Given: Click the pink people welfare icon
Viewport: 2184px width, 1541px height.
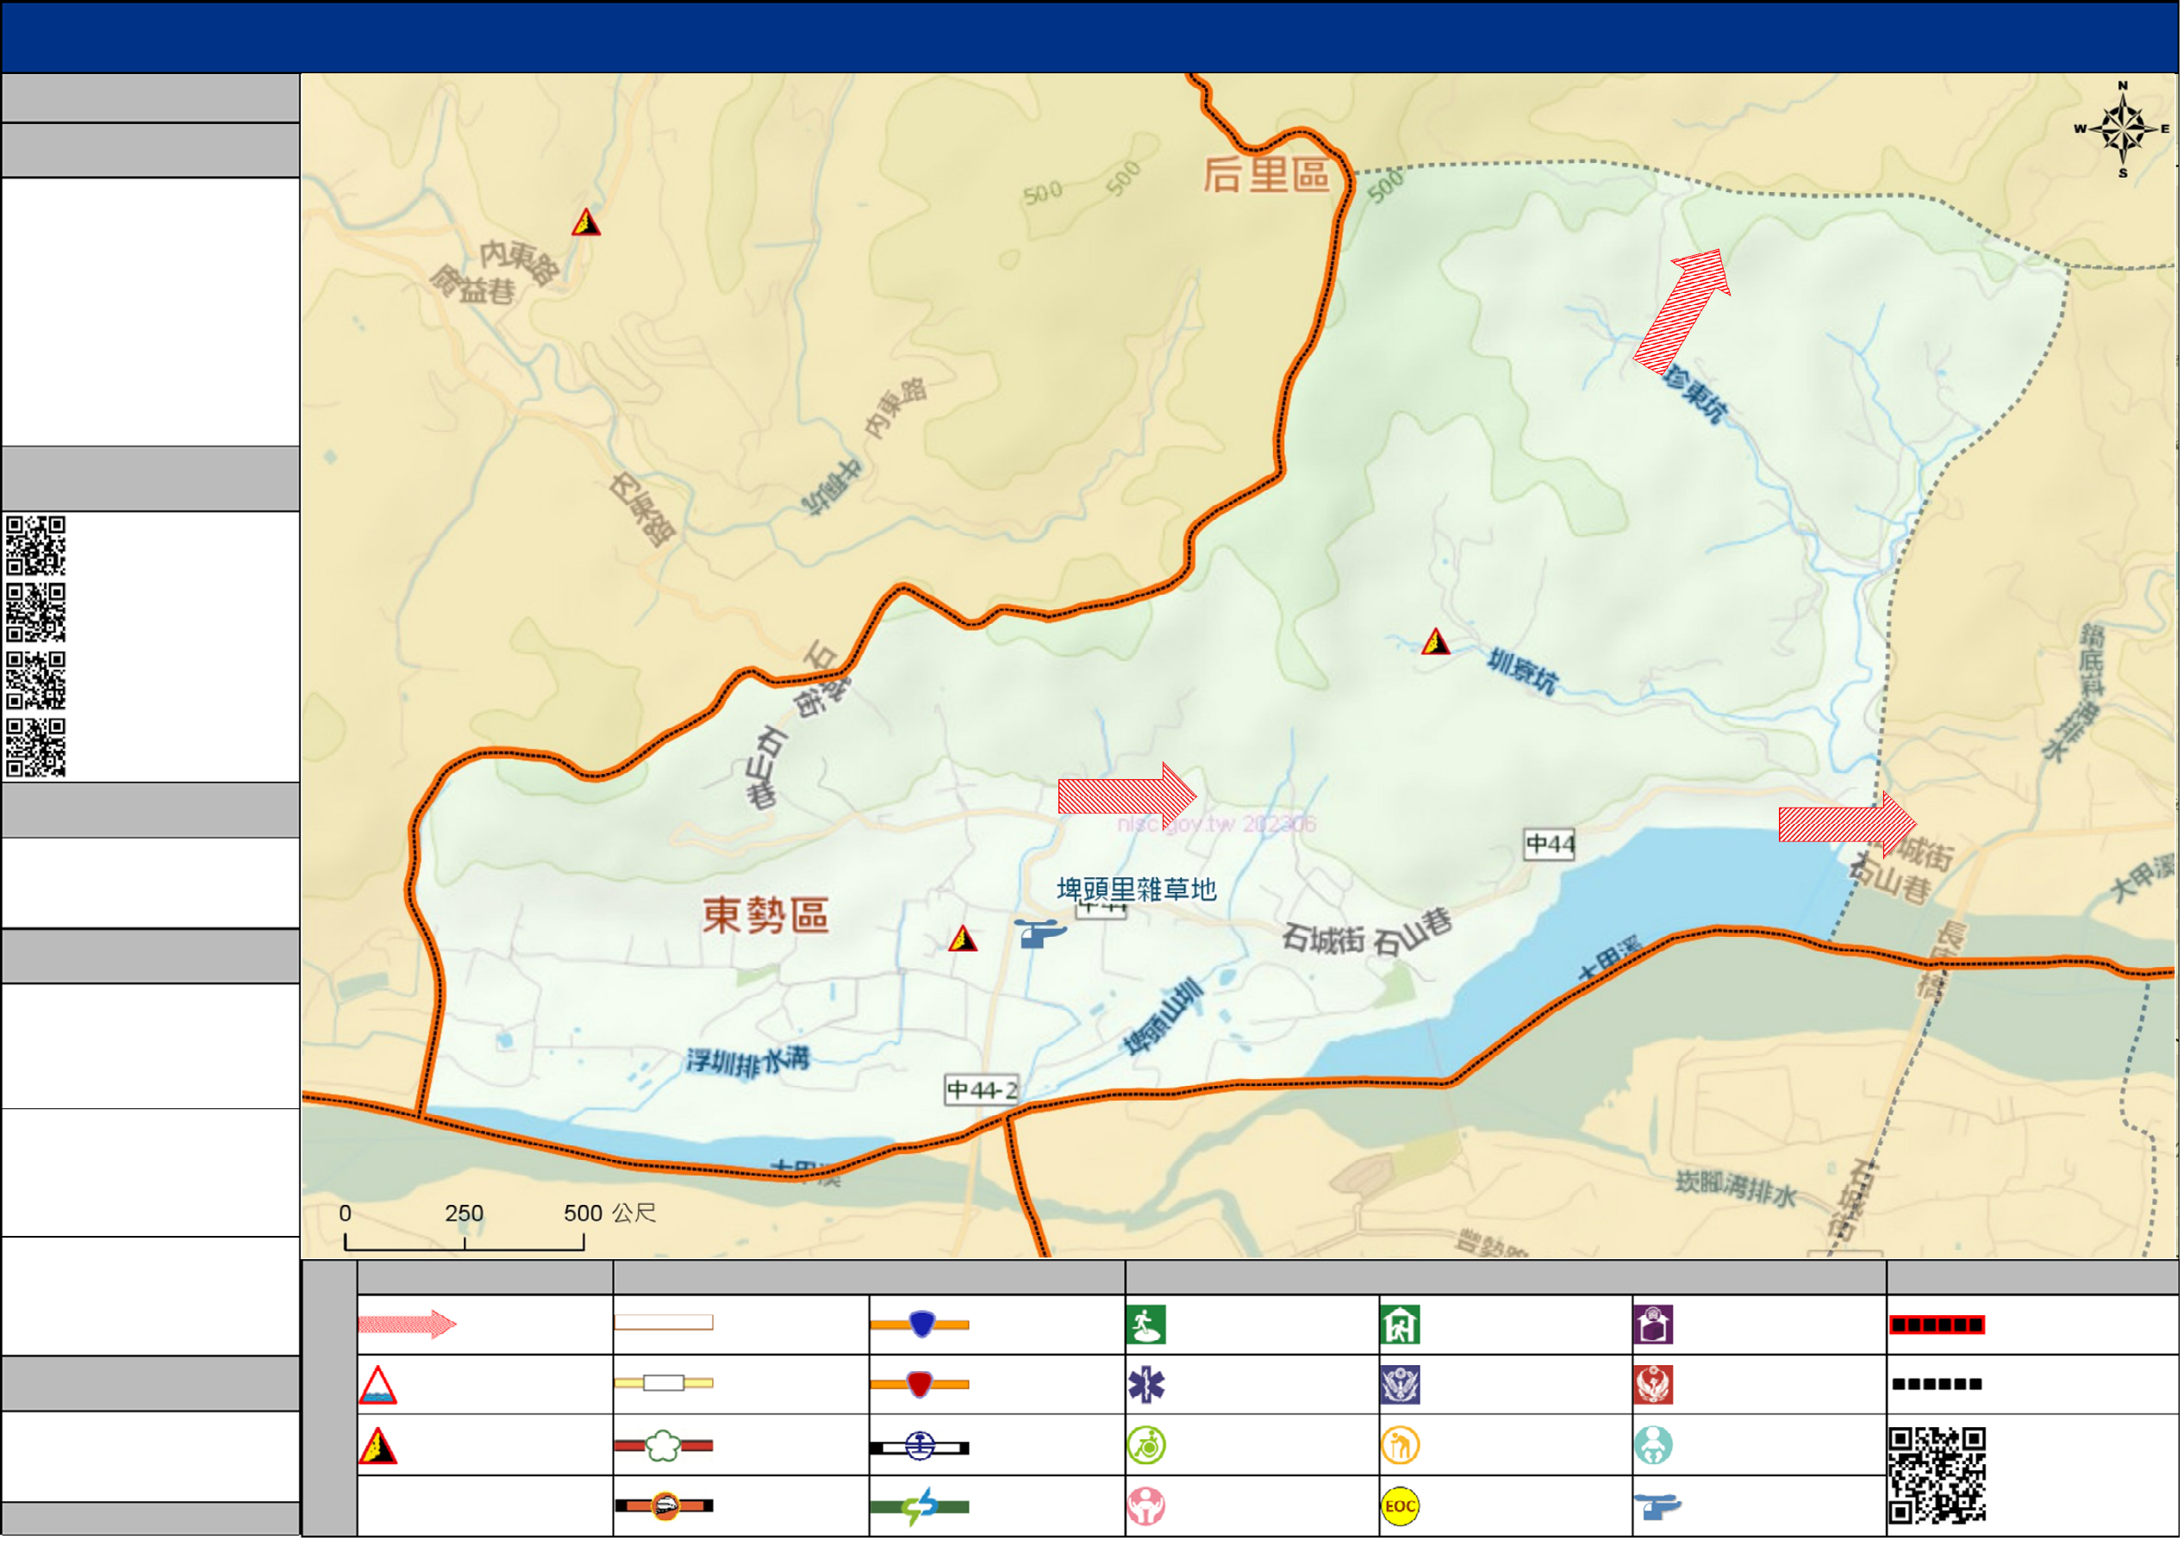Looking at the screenshot, I should [1146, 1507].
